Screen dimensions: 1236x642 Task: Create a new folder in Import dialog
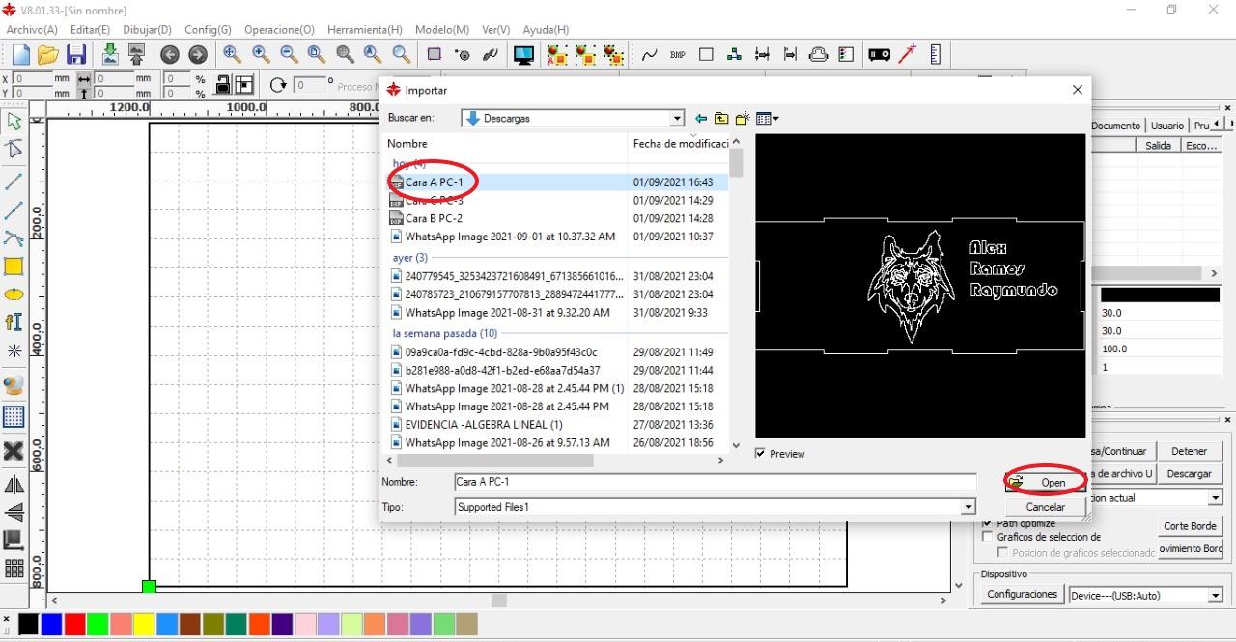coord(742,119)
